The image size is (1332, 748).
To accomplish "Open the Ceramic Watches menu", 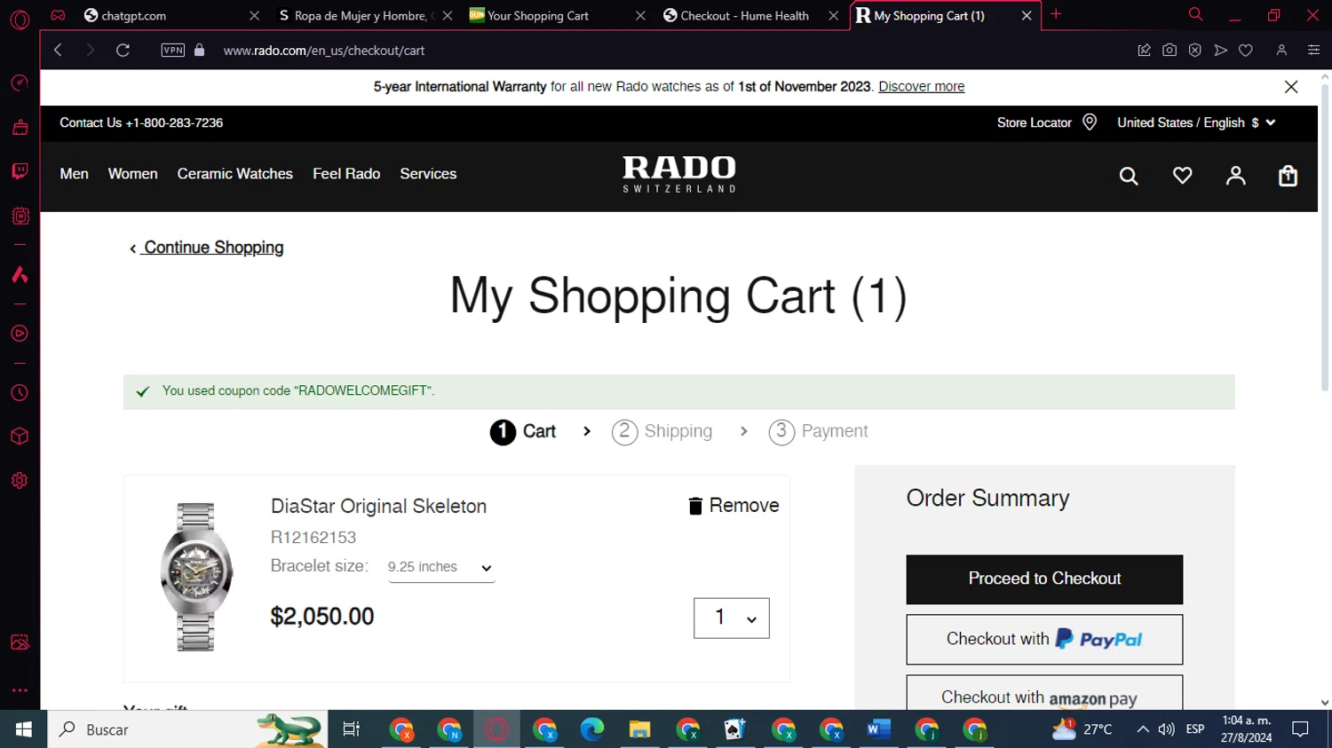I will click(x=234, y=174).
